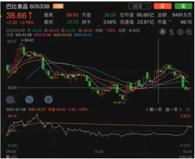Click the red 买 buy button
Screen dimensions: 195x159
(x=162, y=6)
